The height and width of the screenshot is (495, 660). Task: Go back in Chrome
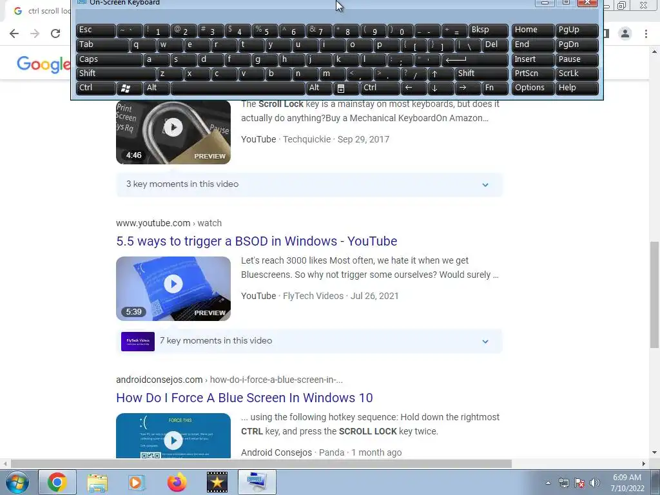(14, 34)
